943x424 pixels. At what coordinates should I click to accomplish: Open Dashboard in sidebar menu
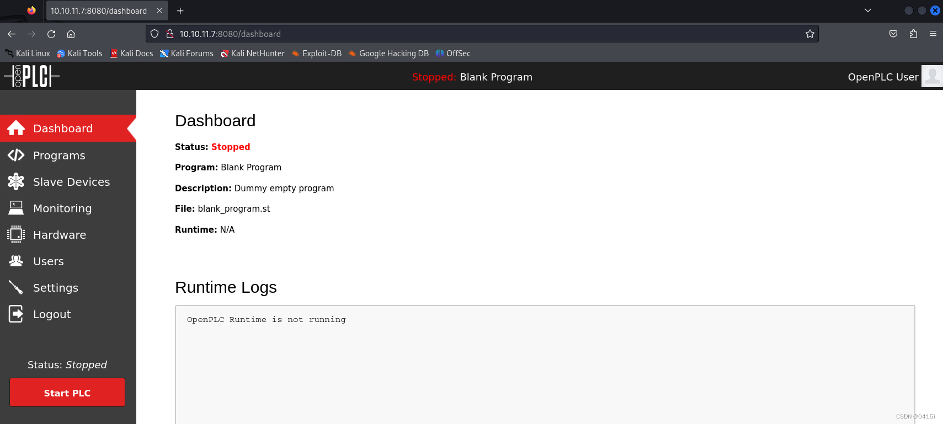[68, 128]
